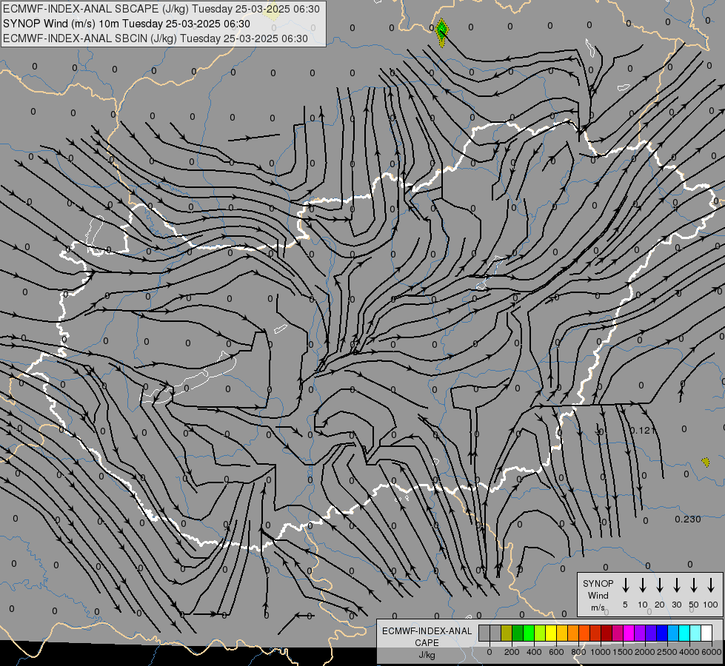The image size is (725, 666).
Task: Select the dark red swatch starting at 1000
Action: 607,633
